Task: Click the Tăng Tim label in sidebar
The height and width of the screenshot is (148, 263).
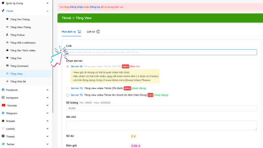Action: [x=16, y=58]
